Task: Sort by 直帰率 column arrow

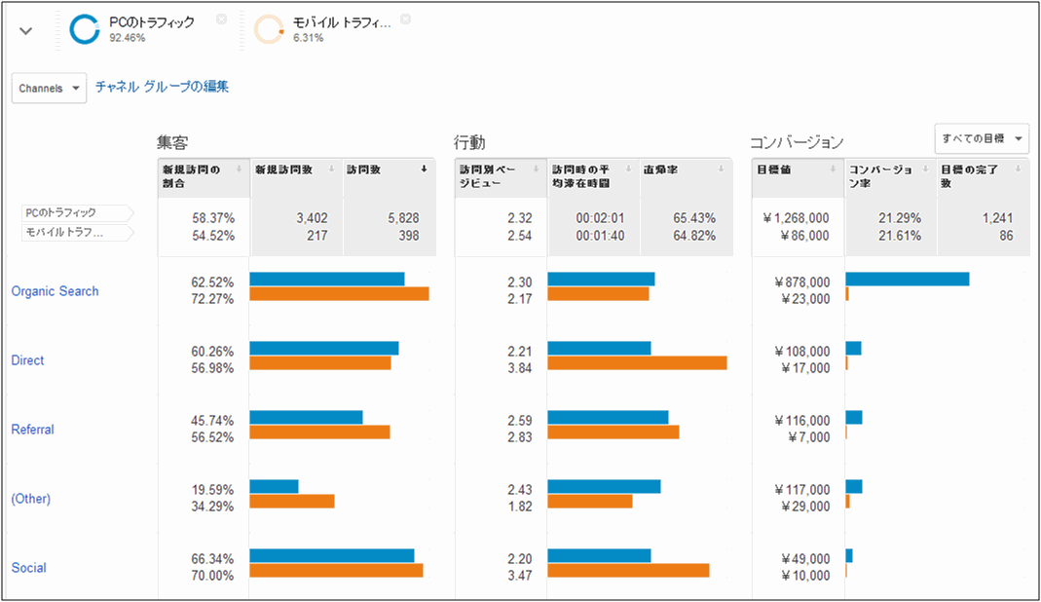Action: coord(723,169)
